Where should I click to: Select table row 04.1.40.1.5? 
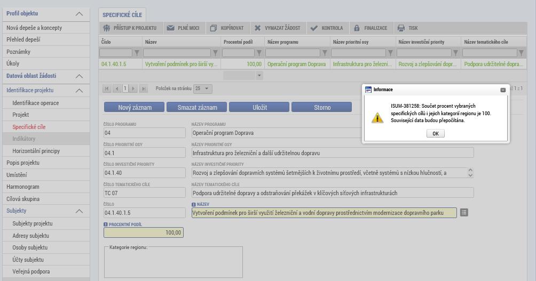coord(312,64)
